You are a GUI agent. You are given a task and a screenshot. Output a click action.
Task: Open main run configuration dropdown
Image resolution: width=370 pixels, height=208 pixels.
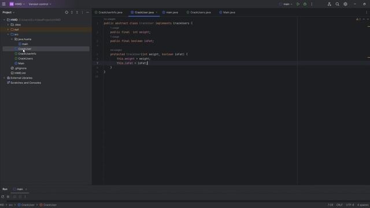pyautogui.click(x=286, y=4)
